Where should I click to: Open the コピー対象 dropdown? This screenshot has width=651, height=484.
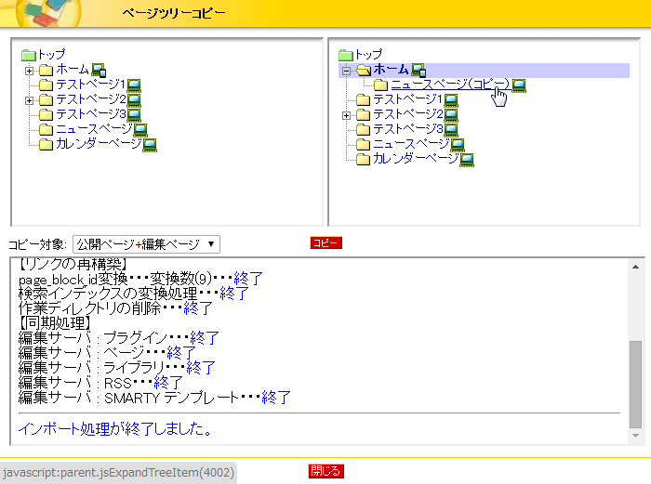(146, 244)
